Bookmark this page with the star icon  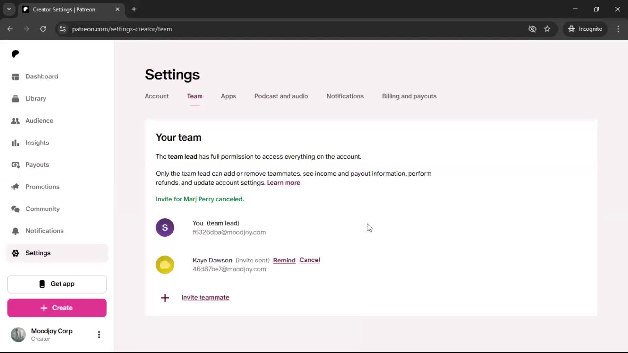point(547,29)
